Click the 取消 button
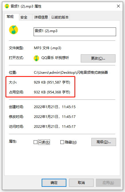Screen dimensions: 125x192 81,183
